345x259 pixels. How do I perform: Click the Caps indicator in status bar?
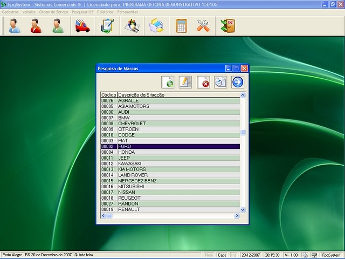point(222,255)
